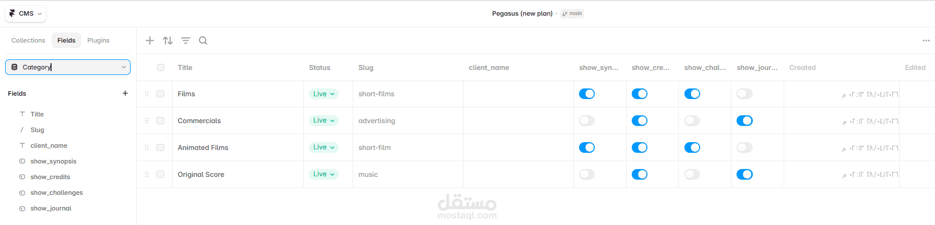
Task: Open the Category collection dropdown
Action: click(x=68, y=67)
